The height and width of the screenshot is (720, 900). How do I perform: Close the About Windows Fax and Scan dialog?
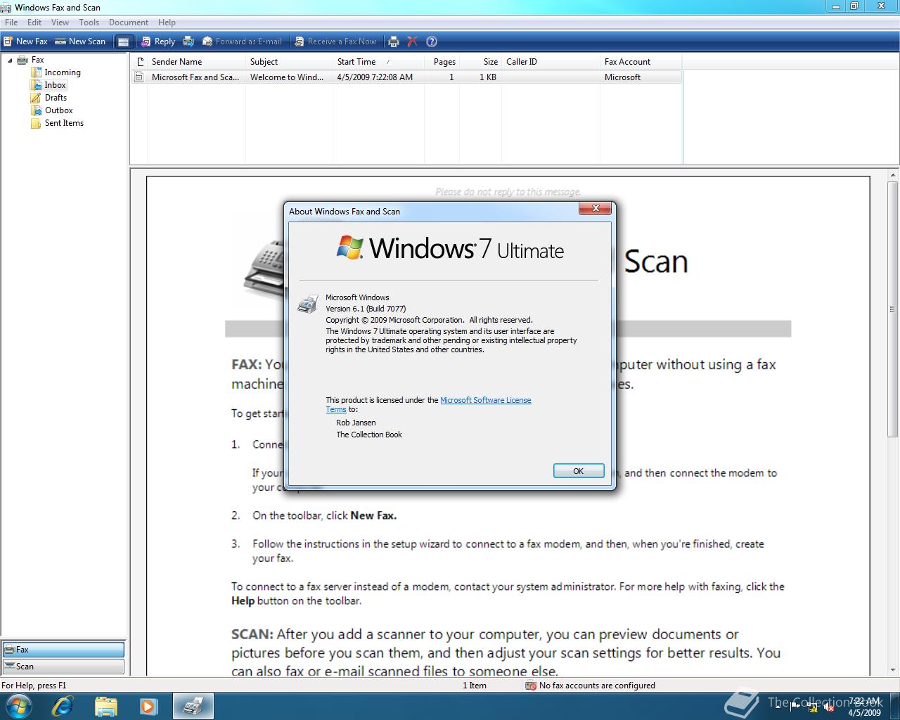tap(596, 208)
